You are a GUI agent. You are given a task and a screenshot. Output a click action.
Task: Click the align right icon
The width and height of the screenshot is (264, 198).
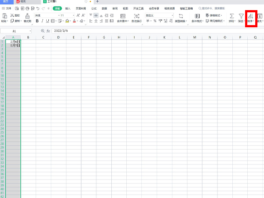[101, 21]
